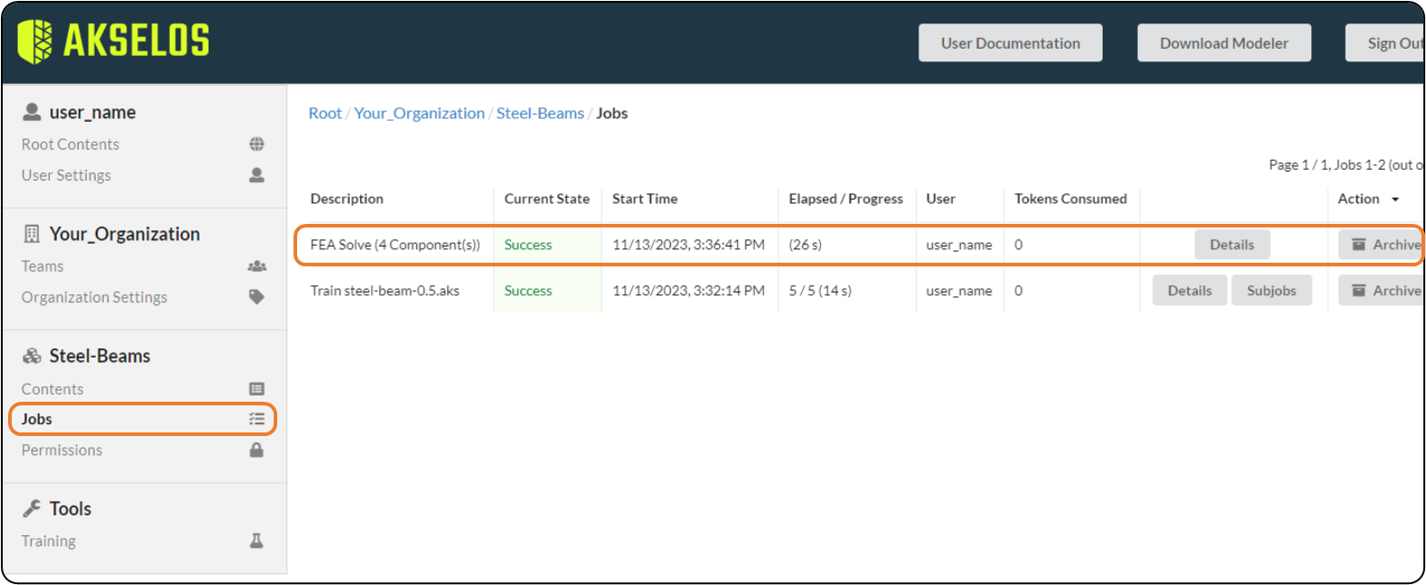Image resolution: width=1426 pixels, height=585 pixels.
Task: Open User Settings in sidebar
Action: click(x=66, y=175)
